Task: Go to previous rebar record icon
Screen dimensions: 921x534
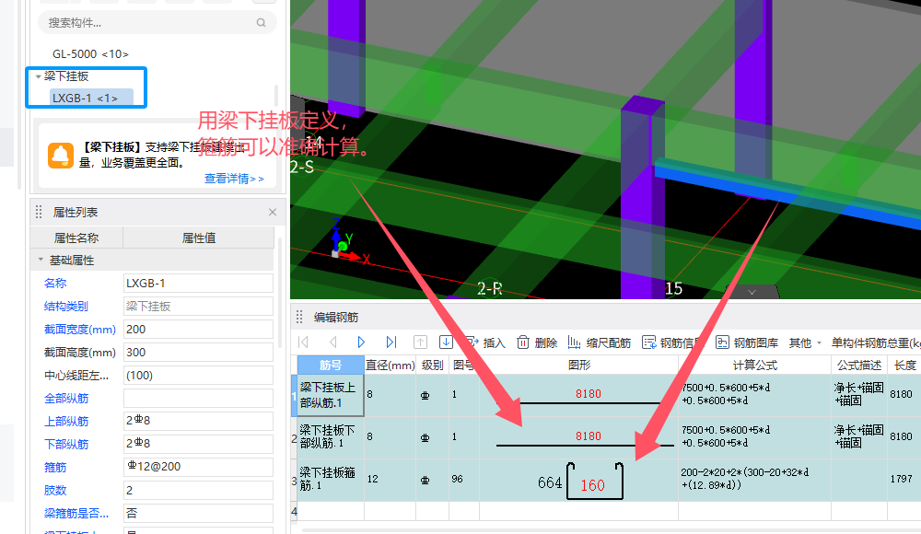Action: [333, 342]
